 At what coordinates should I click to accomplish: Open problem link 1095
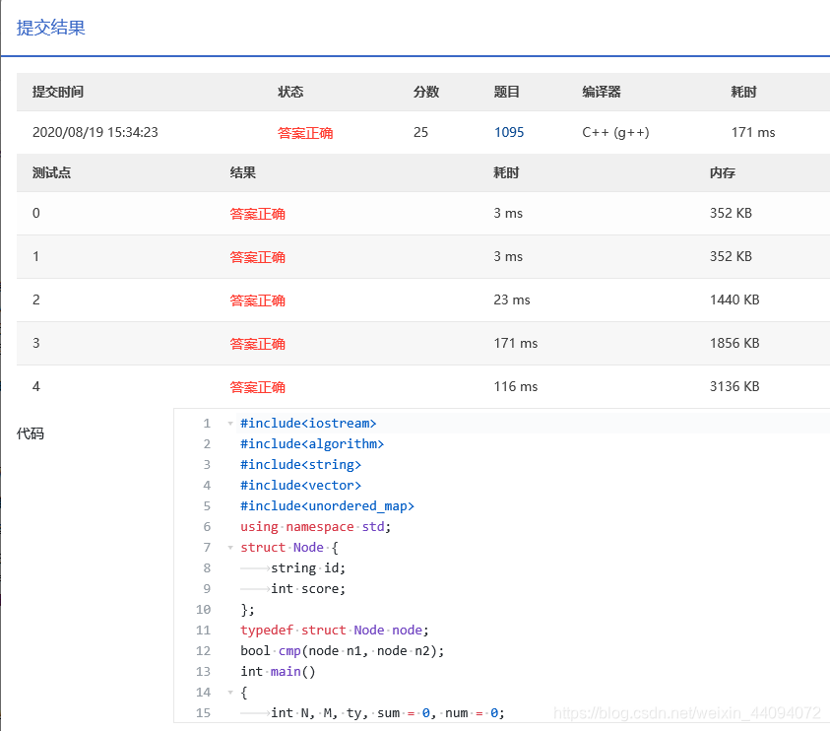pyautogui.click(x=509, y=132)
